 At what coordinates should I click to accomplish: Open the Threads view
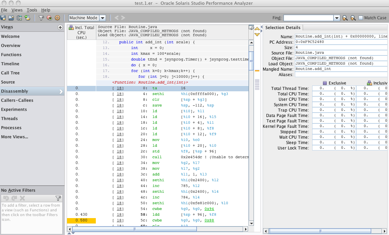point(32,119)
